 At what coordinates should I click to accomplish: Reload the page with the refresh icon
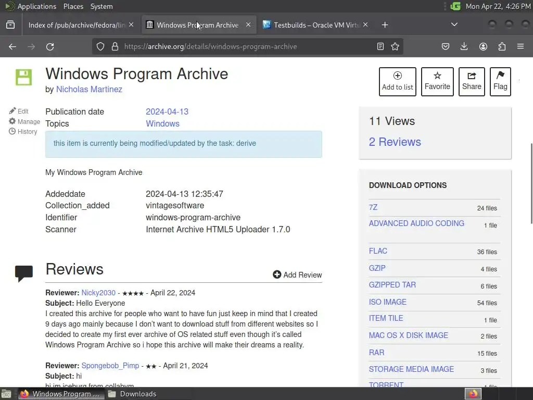pos(50,46)
